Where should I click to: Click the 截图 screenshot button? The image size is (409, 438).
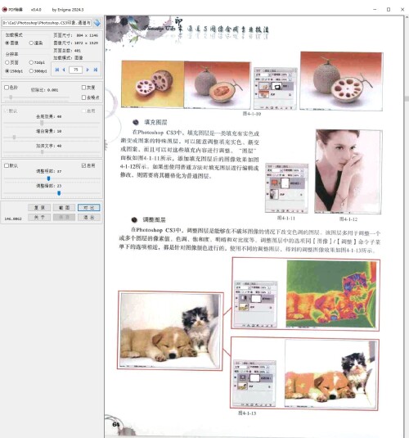tap(64, 208)
